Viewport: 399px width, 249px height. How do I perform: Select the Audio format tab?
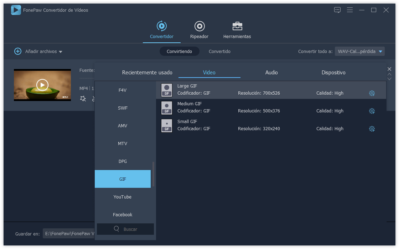point(271,73)
